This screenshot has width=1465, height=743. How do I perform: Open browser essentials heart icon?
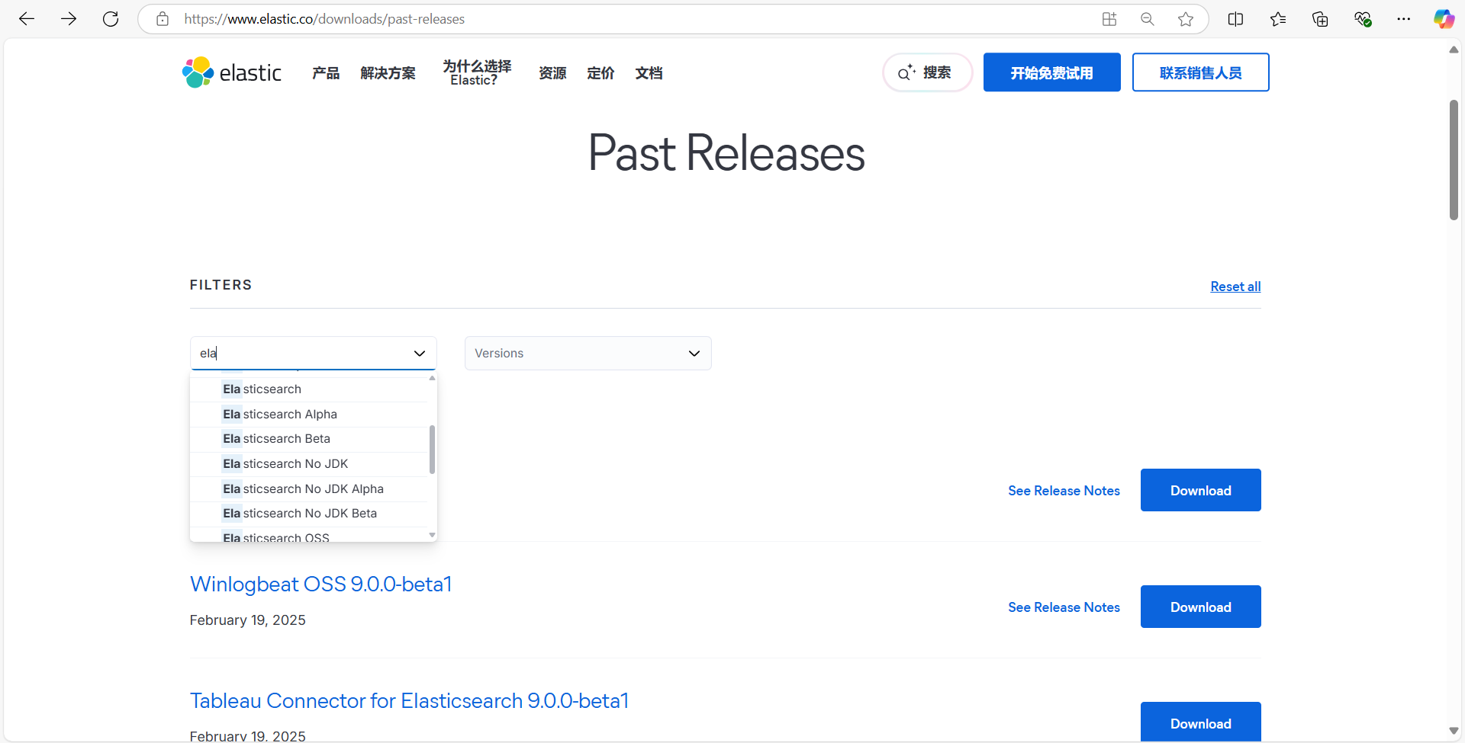(1363, 19)
